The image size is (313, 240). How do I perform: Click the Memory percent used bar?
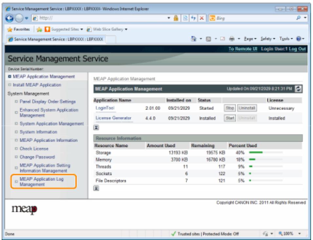[266, 160]
